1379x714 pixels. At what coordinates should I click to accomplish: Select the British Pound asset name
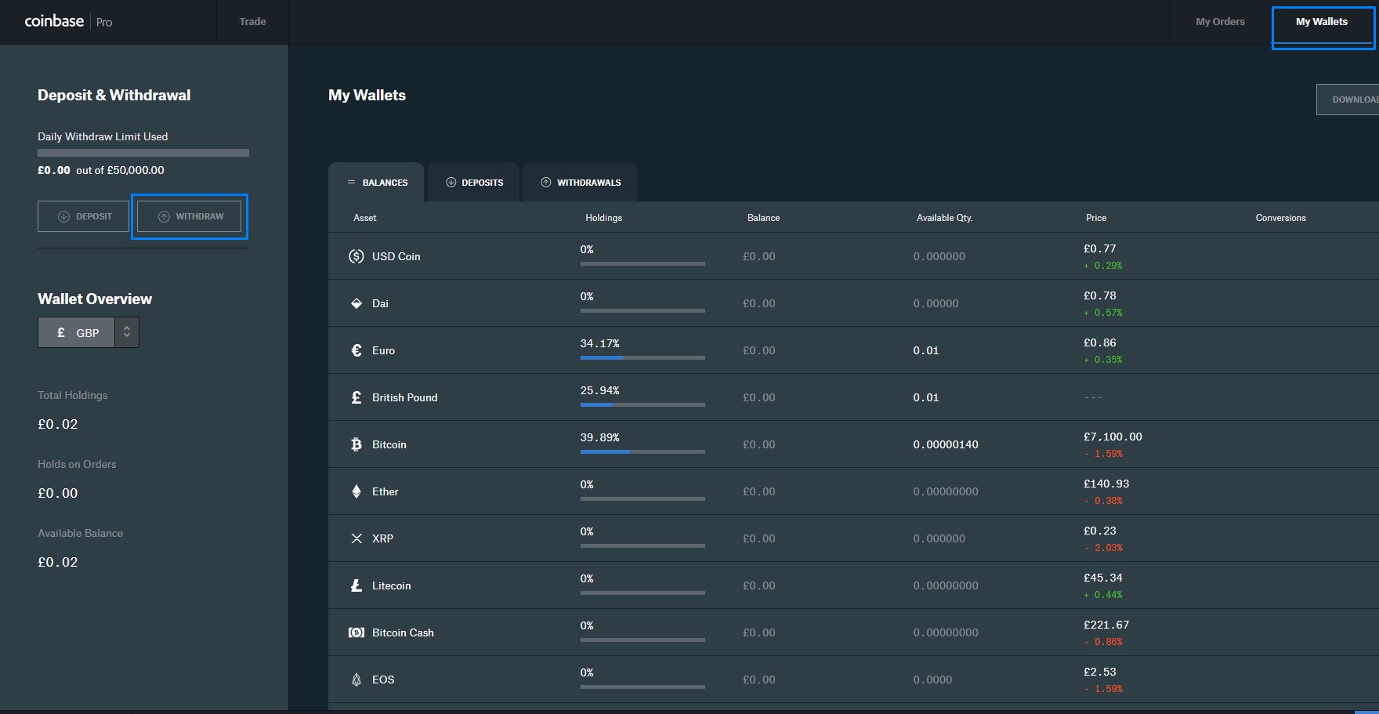[404, 397]
